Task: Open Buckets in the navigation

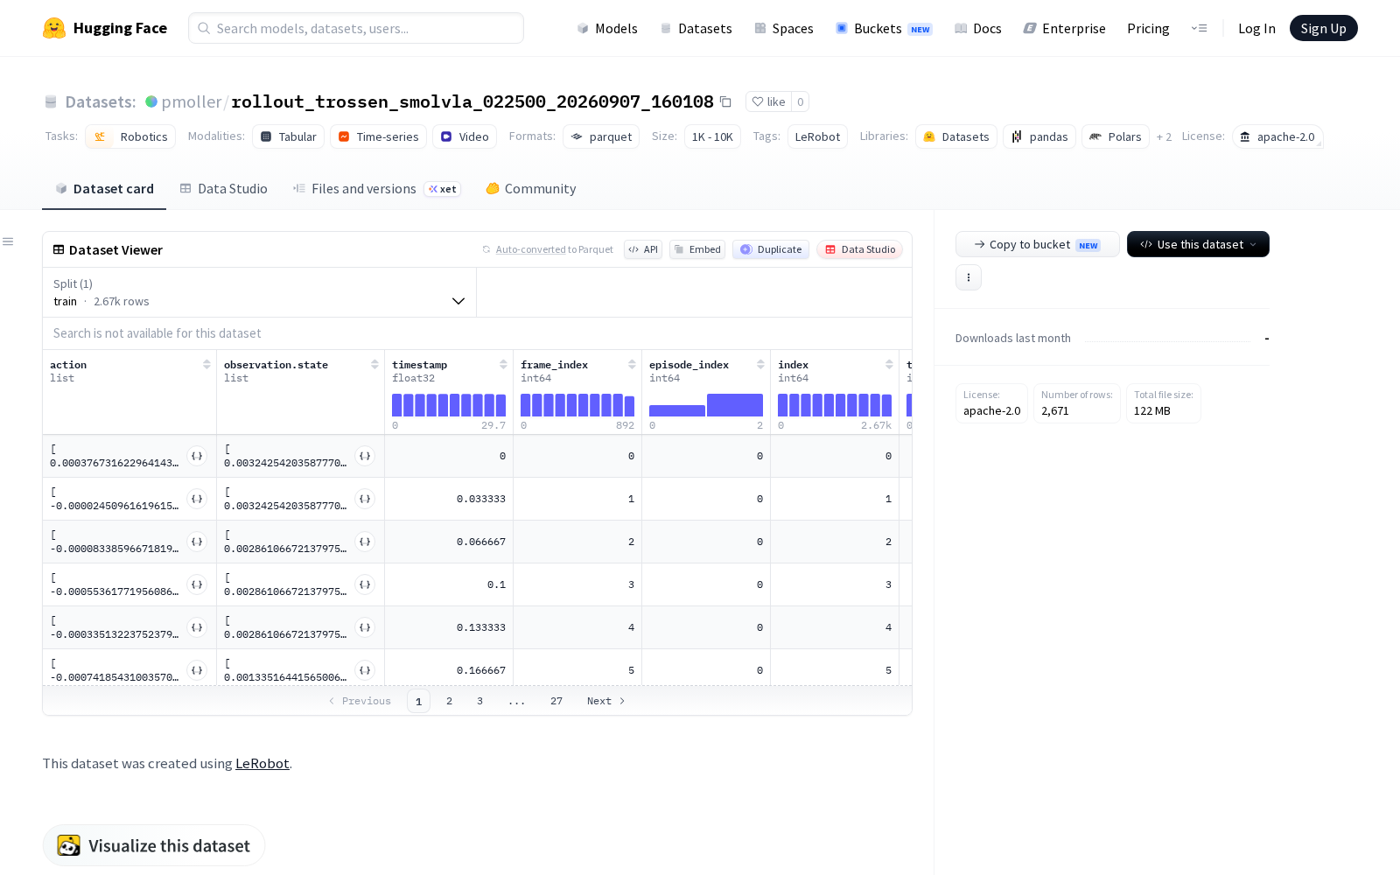Action: pyautogui.click(x=884, y=28)
